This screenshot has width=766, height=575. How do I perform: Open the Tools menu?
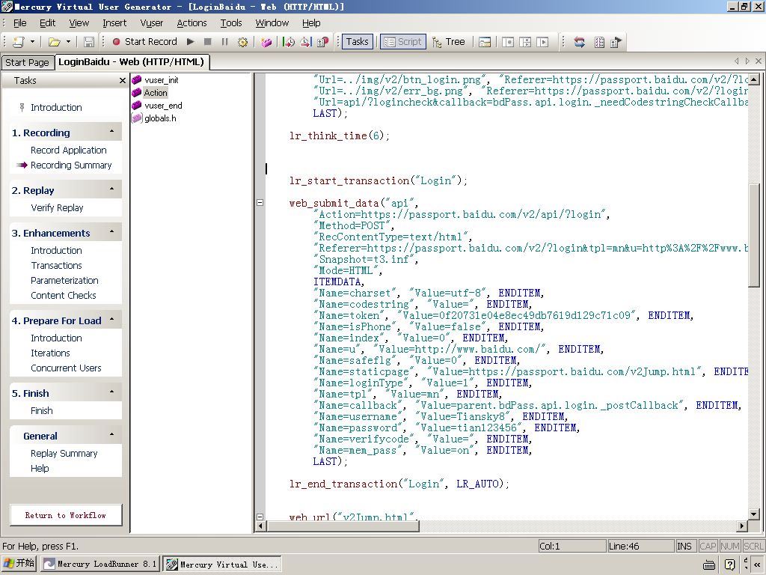tap(231, 23)
